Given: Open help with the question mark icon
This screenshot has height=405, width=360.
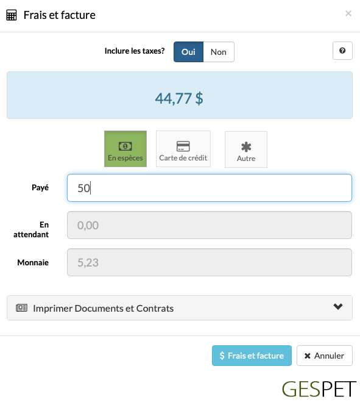Looking at the screenshot, I should tap(342, 51).
